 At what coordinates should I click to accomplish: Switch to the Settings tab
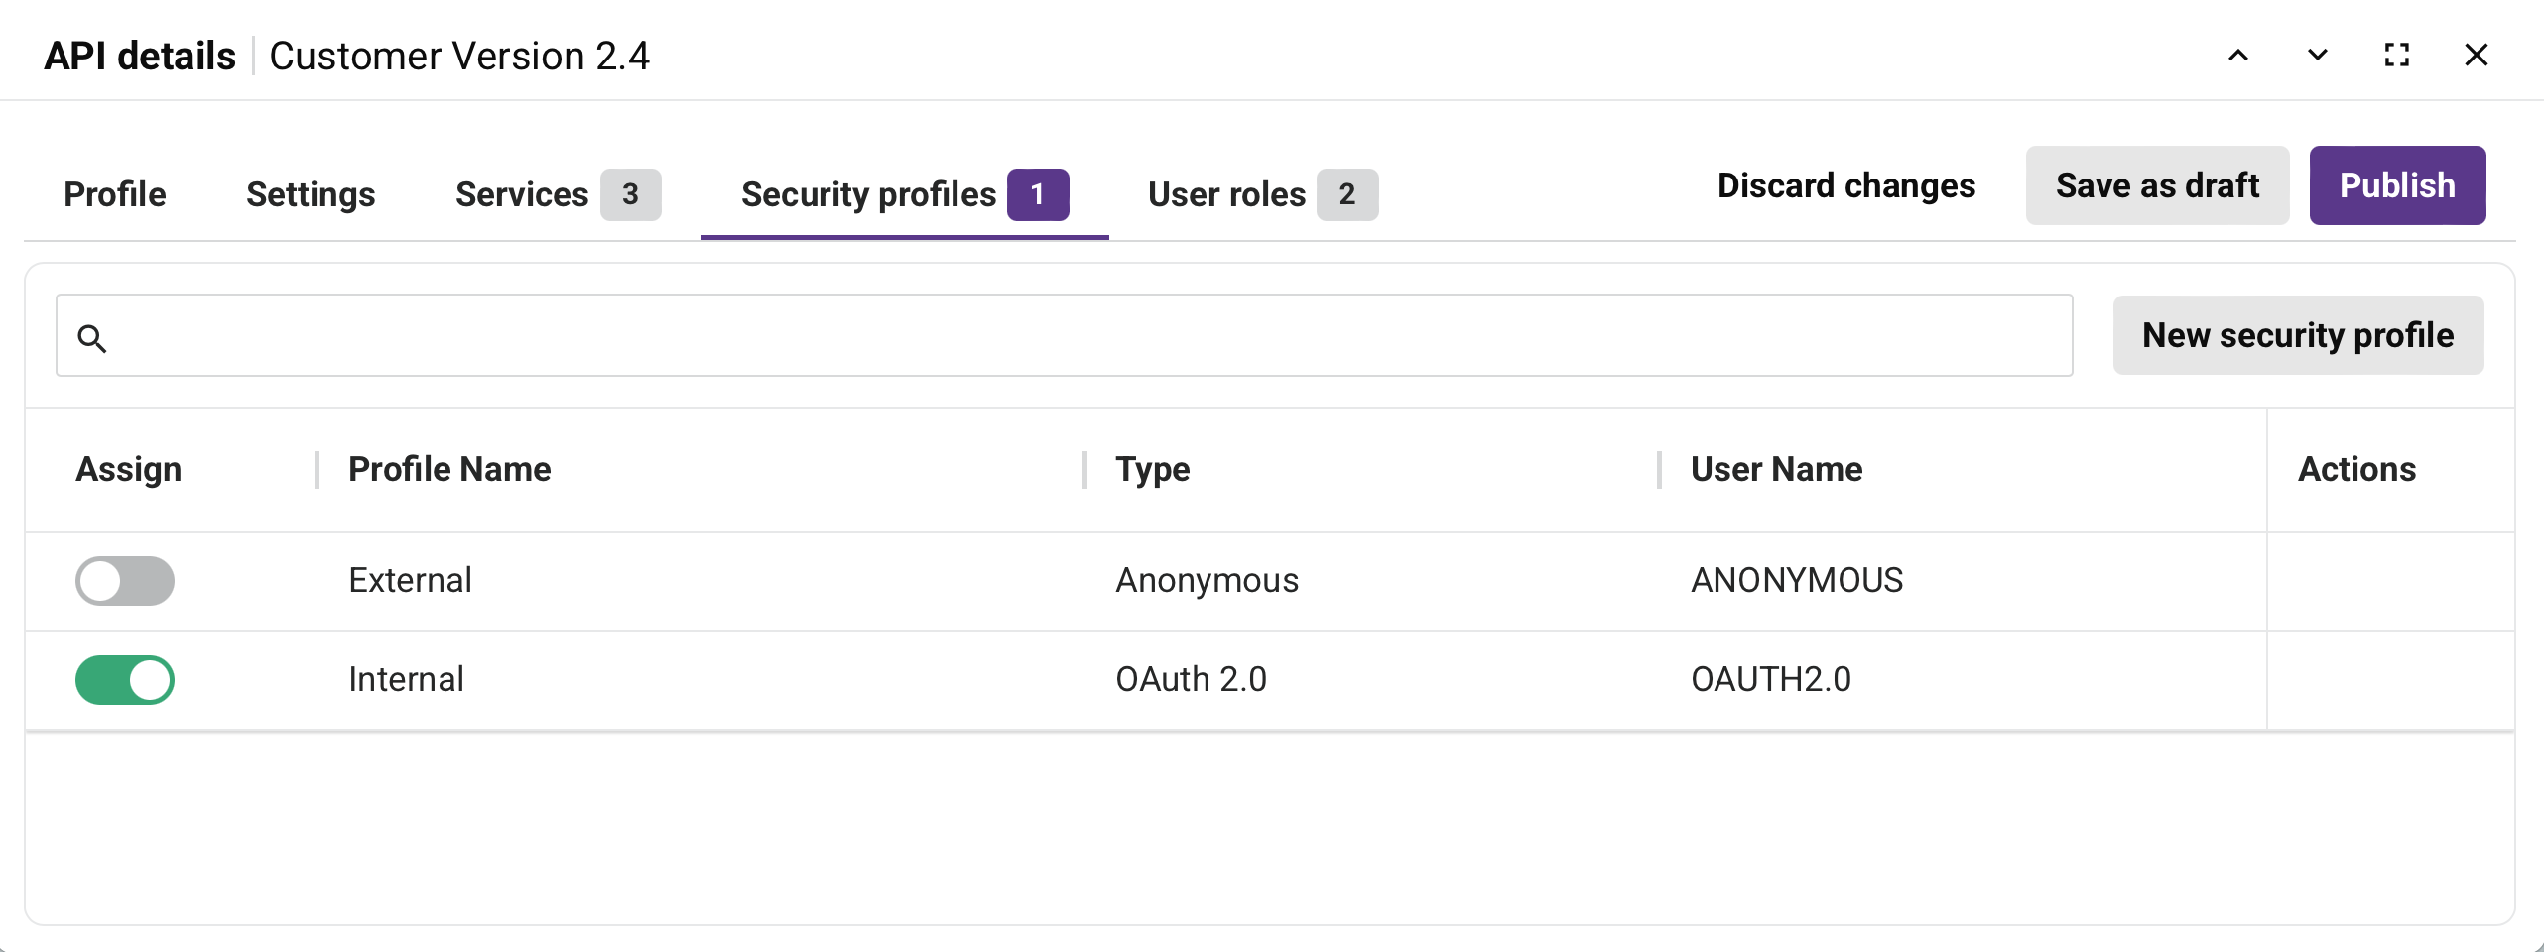311,194
